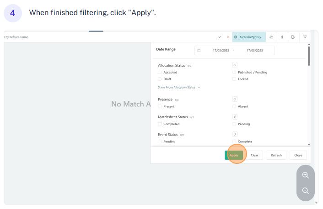Click the filter funnel icon

point(305,37)
